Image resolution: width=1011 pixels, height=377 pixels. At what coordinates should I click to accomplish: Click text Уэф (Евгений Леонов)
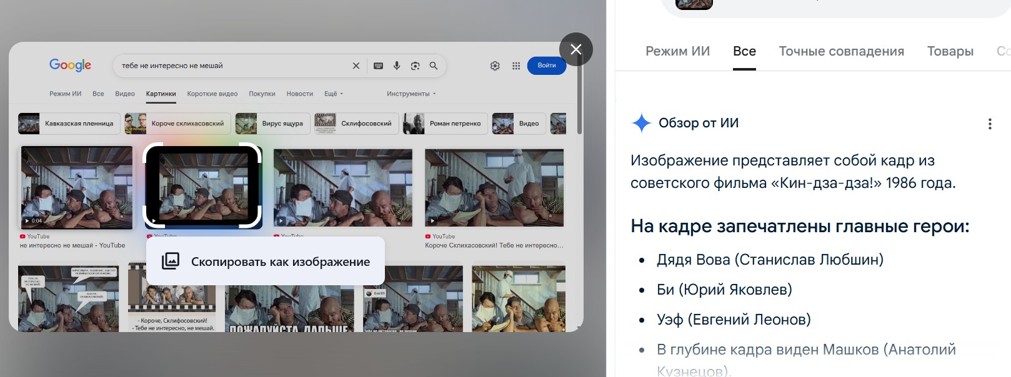734,320
